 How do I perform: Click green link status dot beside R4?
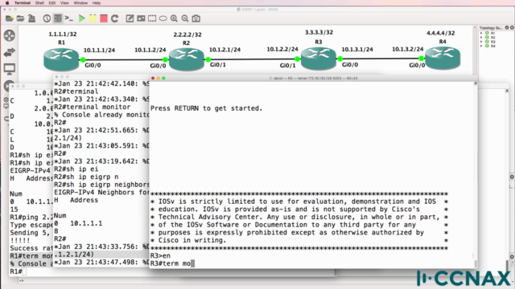421,59
